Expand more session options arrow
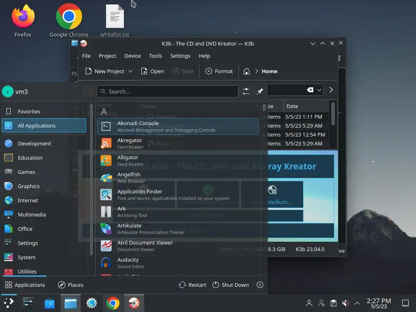 tap(260, 285)
